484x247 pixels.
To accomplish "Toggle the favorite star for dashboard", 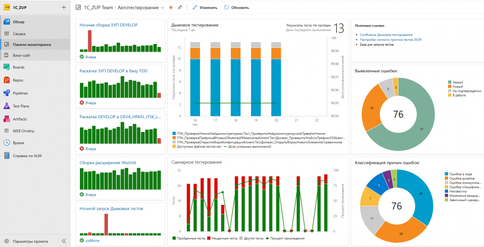I will (171, 8).
